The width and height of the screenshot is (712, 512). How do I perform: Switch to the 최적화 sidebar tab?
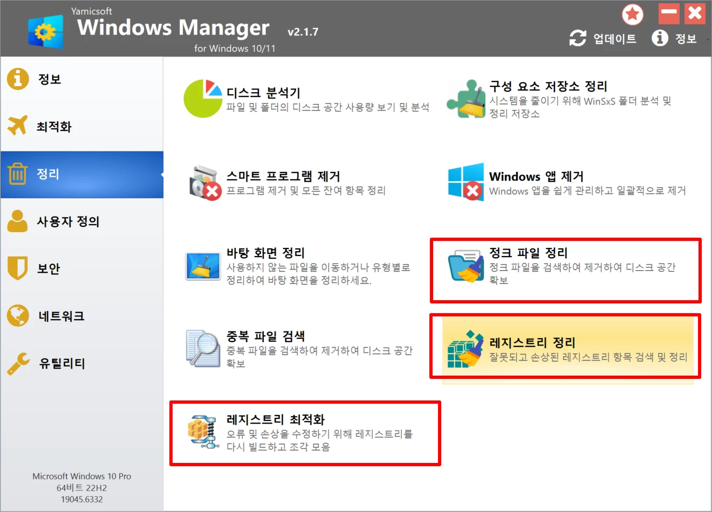(82, 127)
